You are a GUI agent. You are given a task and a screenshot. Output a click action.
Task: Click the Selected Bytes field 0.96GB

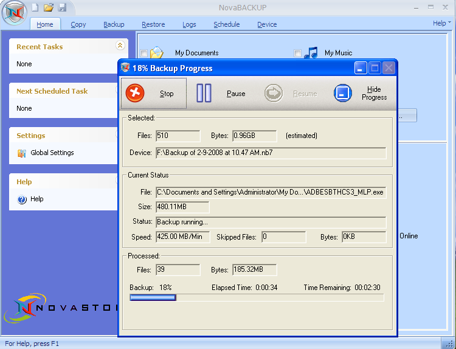255,136
